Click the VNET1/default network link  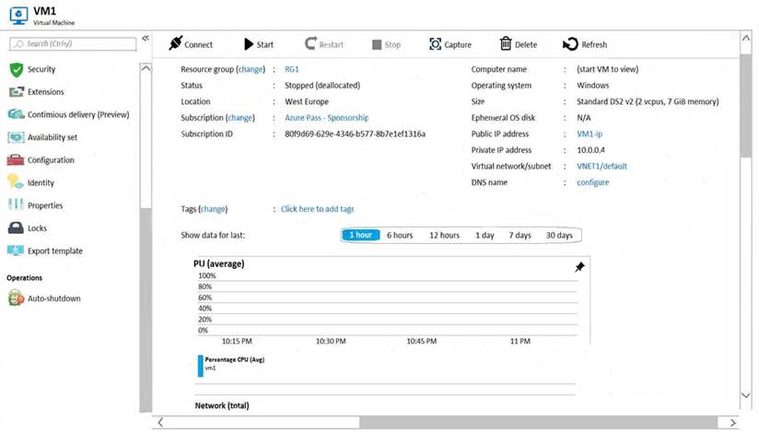595,166
